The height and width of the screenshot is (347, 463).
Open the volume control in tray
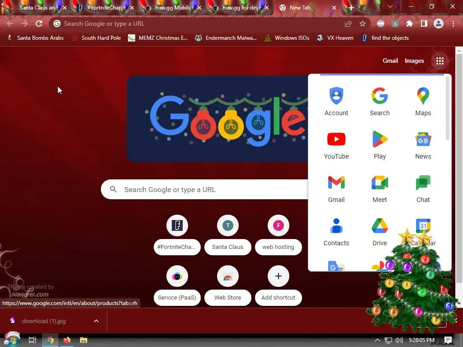point(399,340)
